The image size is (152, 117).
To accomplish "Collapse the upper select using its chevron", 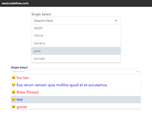I will click(x=116, y=21).
